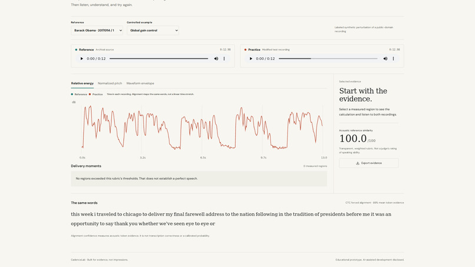
Task: Click the 'Educational prototype' footer note
Action: 370,260
